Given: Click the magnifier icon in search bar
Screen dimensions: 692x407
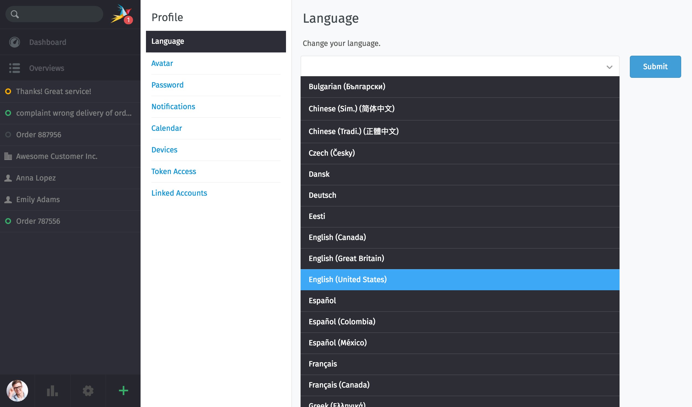Looking at the screenshot, I should pos(15,14).
